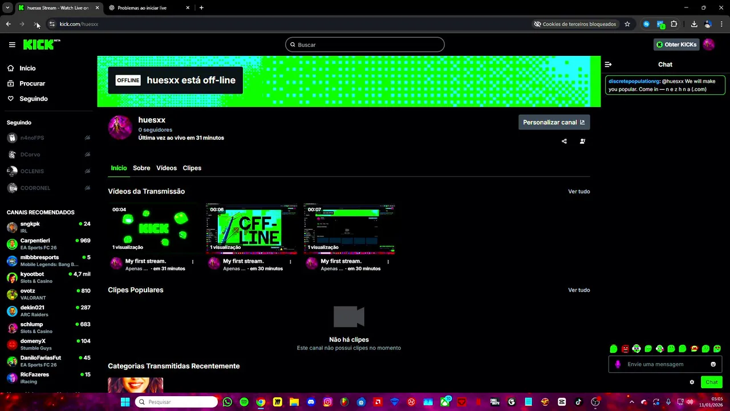Go back in browser
The height and width of the screenshot is (411, 730).
pyautogui.click(x=8, y=24)
